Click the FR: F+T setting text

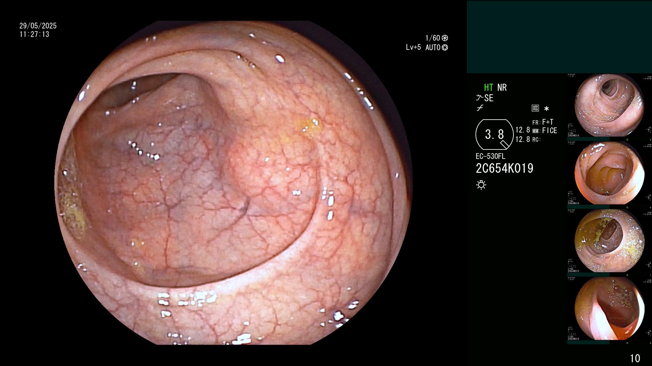[543, 122]
